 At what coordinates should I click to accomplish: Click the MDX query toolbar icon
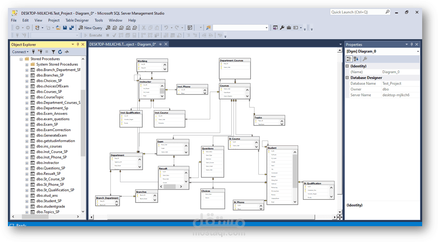click(x=115, y=28)
